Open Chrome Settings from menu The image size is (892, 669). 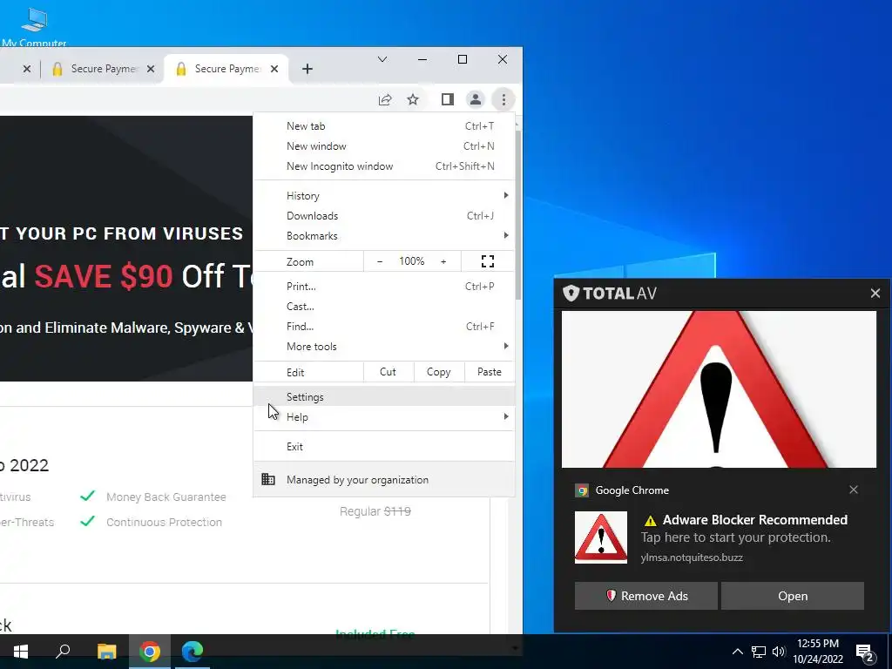pyautogui.click(x=384, y=396)
